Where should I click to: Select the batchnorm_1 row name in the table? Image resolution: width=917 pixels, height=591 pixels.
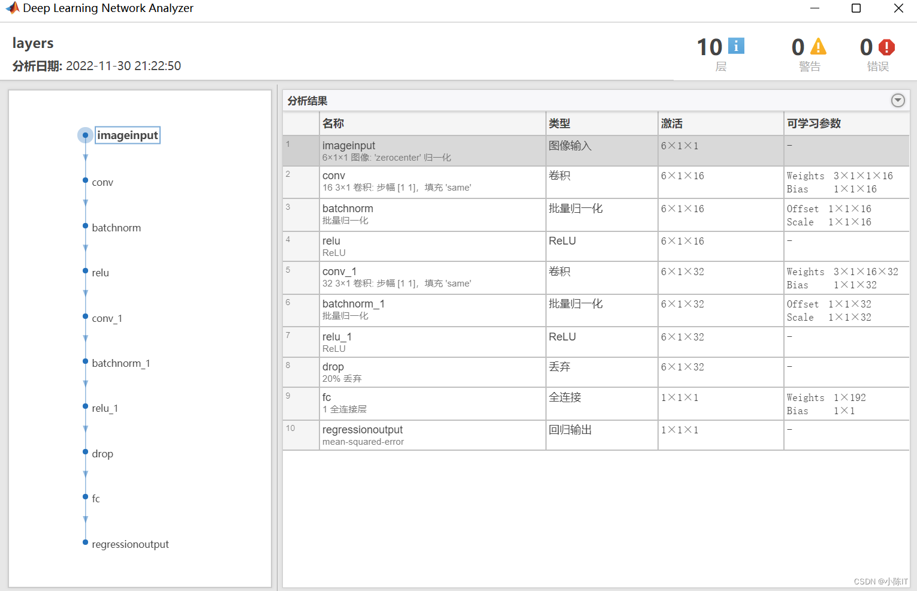(x=354, y=304)
